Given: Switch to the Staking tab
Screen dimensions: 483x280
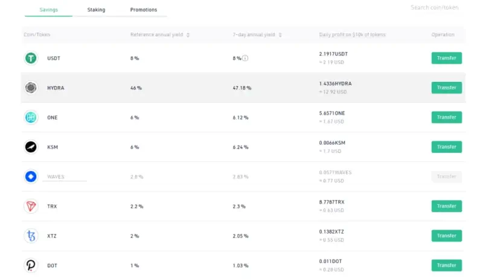Looking at the screenshot, I should click(96, 10).
